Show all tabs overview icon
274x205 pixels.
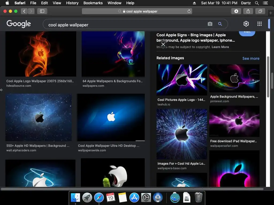coord(260,11)
